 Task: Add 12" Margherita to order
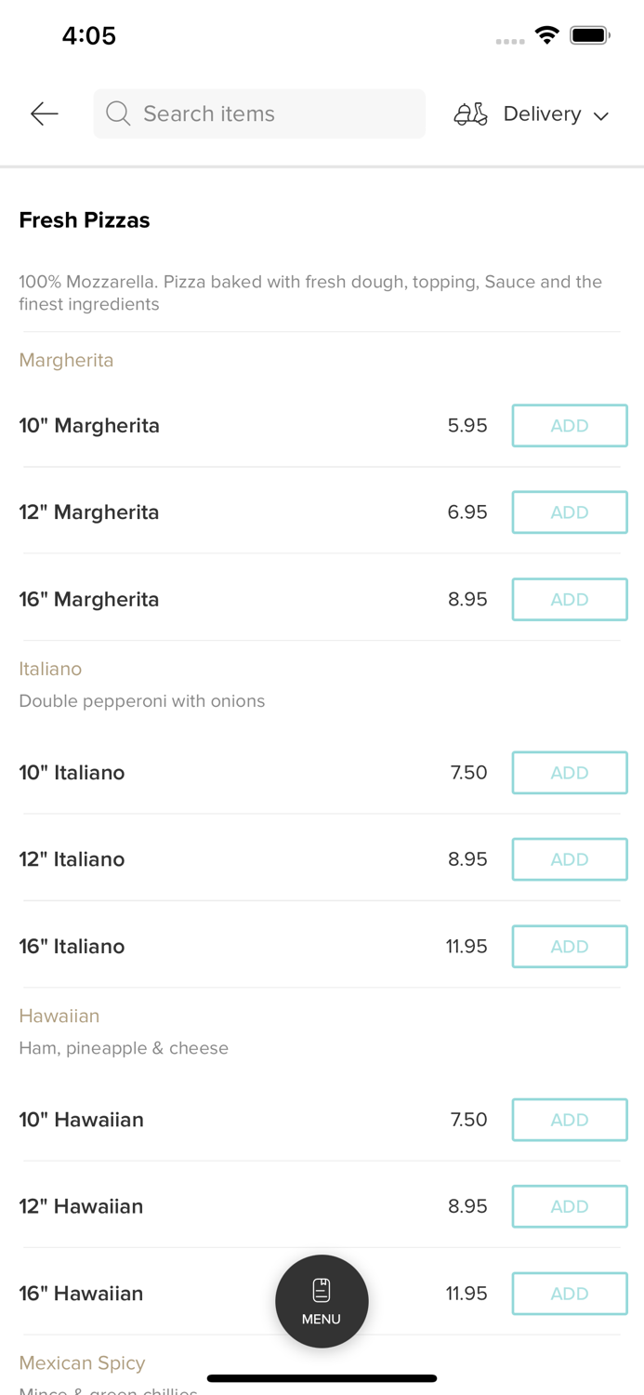point(570,512)
